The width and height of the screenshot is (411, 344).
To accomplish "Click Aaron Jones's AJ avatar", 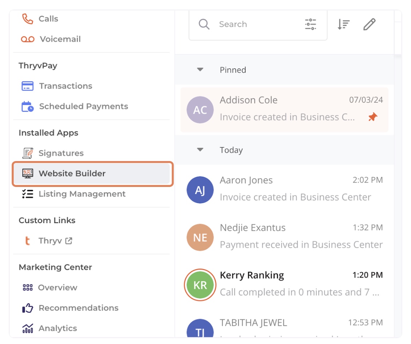I will pyautogui.click(x=200, y=190).
